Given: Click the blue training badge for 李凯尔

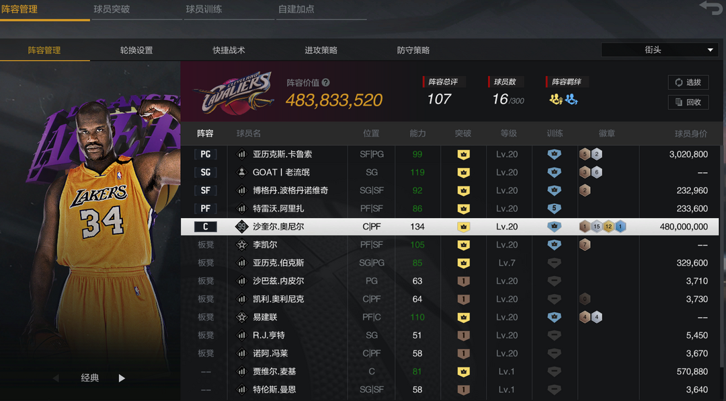Looking at the screenshot, I should (554, 244).
